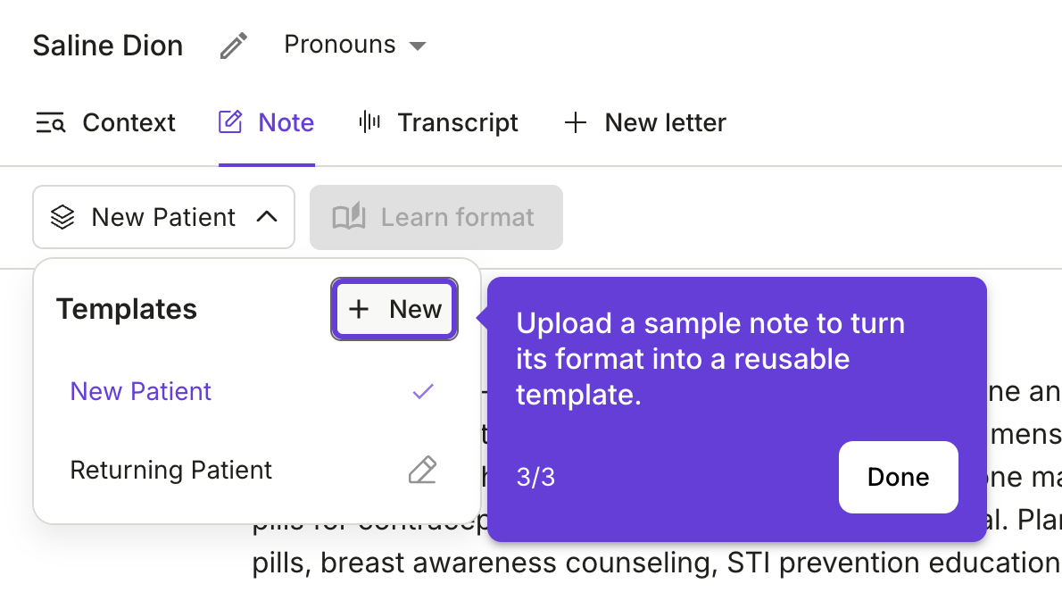The height and width of the screenshot is (609, 1062).
Task: Click the plus icon next to New letter
Action: (x=576, y=122)
